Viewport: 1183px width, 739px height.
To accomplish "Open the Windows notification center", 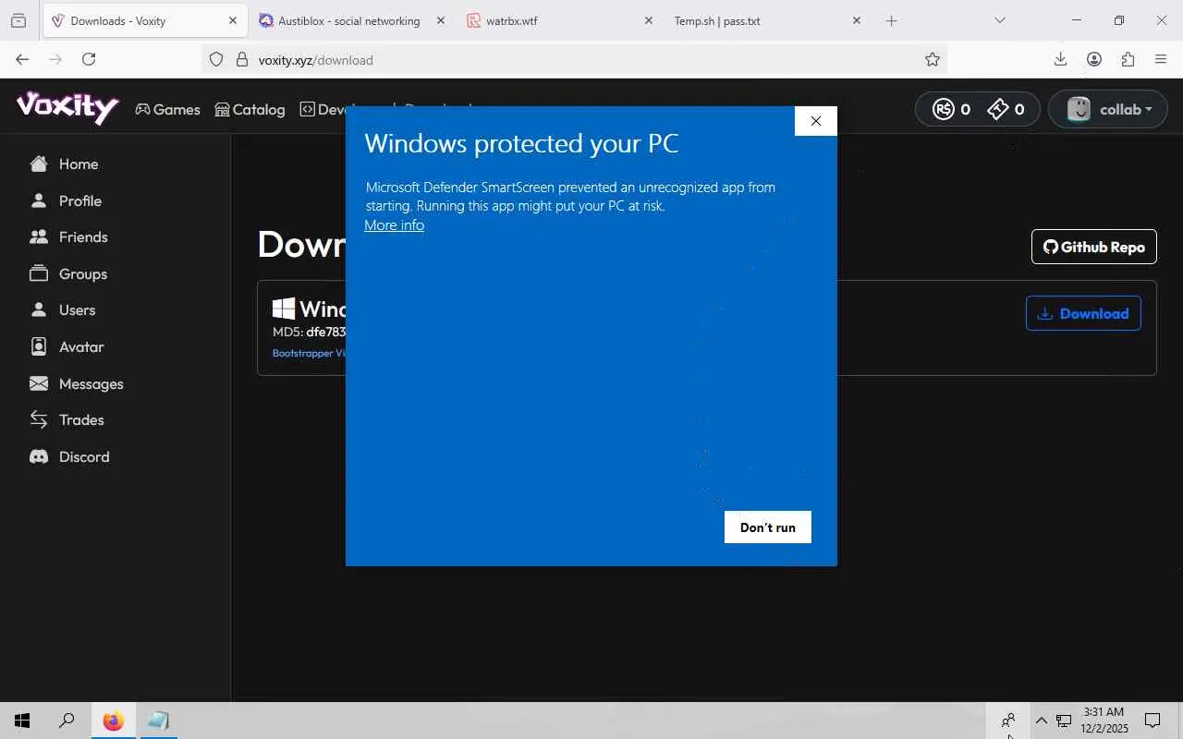I will (x=1153, y=721).
